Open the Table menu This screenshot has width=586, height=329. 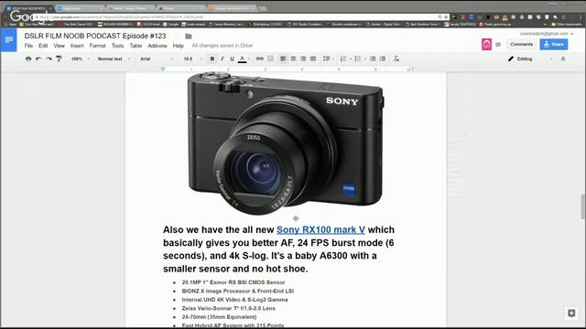tap(136, 46)
